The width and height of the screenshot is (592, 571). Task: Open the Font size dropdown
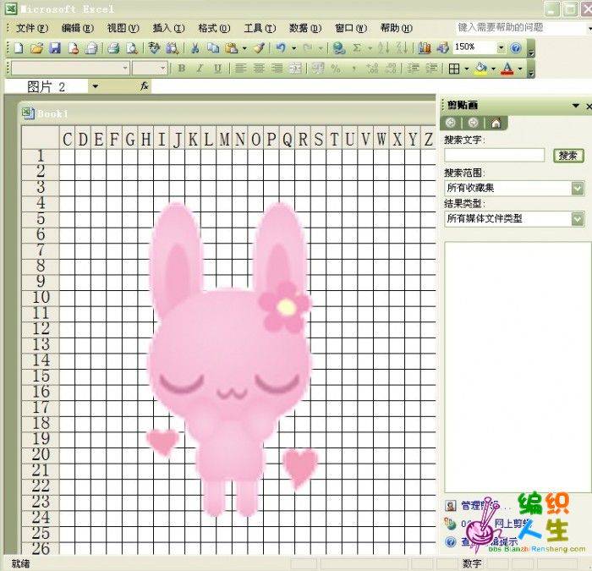pyautogui.click(x=163, y=69)
